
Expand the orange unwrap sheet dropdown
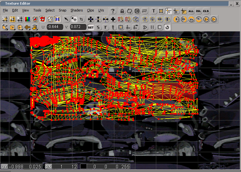point(35,27)
